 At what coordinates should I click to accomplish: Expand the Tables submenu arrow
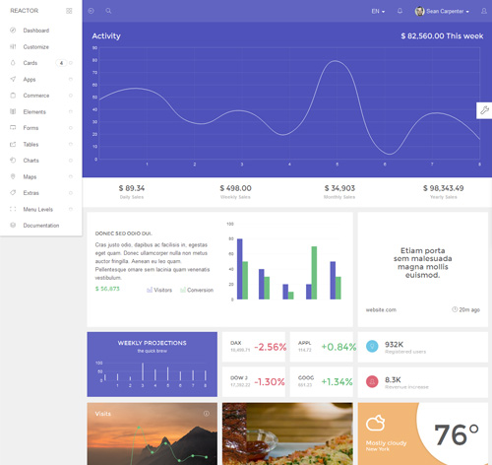tap(71, 144)
